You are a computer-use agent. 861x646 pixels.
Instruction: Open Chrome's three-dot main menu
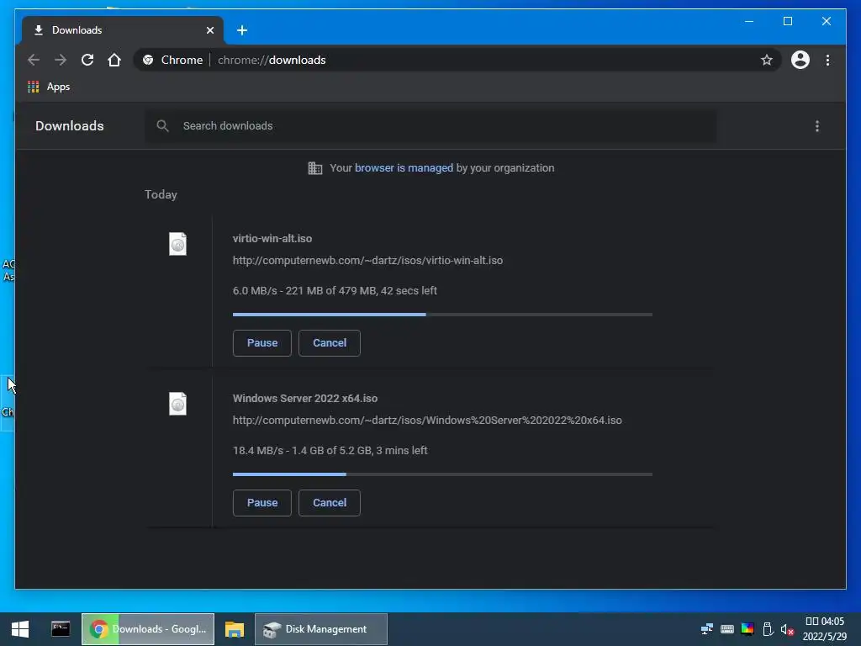827,60
